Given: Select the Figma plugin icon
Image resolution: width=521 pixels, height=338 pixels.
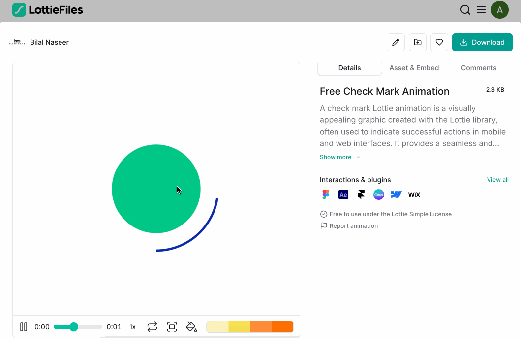Looking at the screenshot, I should point(325,195).
